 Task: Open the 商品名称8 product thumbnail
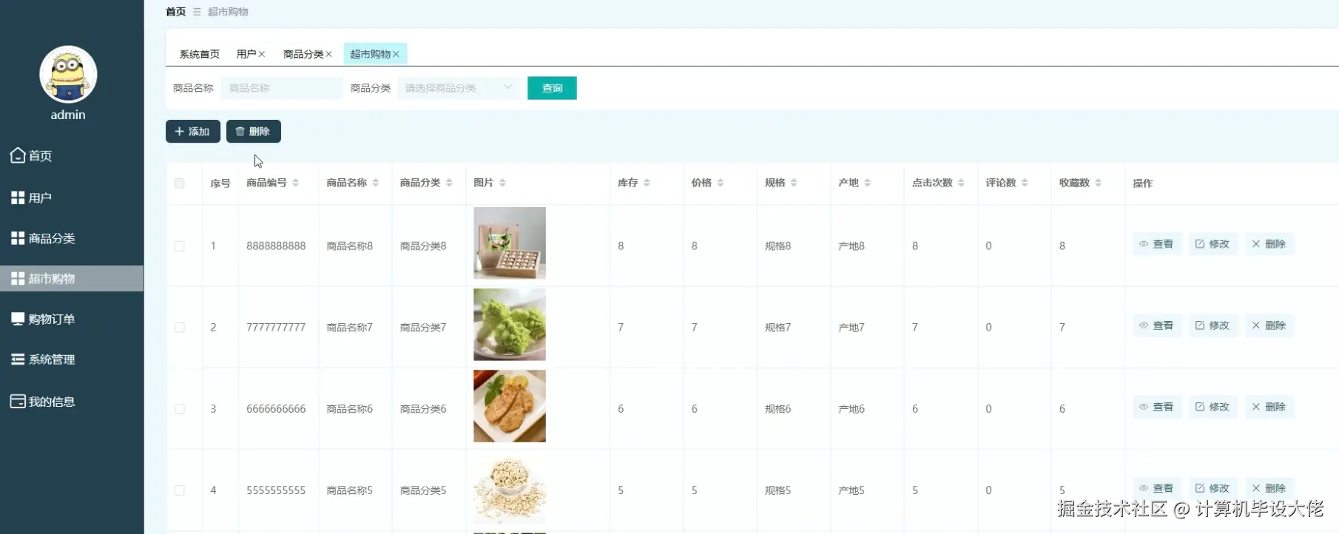510,243
